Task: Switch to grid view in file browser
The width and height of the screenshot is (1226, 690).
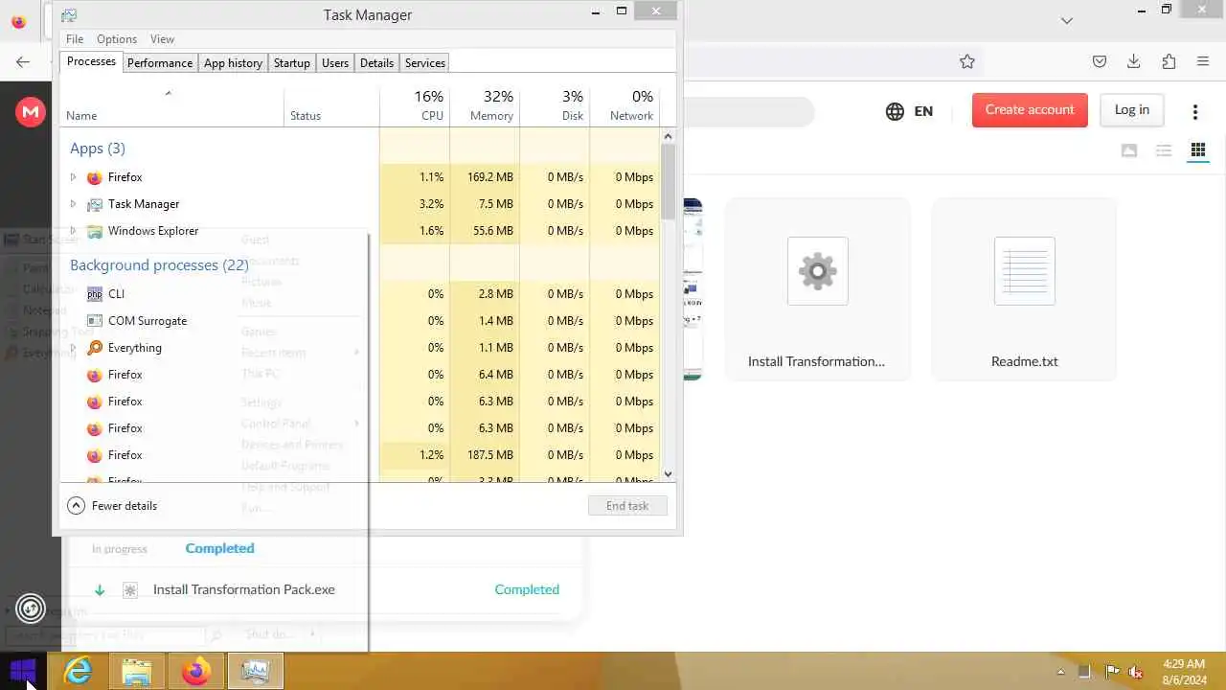Action: tap(1198, 150)
